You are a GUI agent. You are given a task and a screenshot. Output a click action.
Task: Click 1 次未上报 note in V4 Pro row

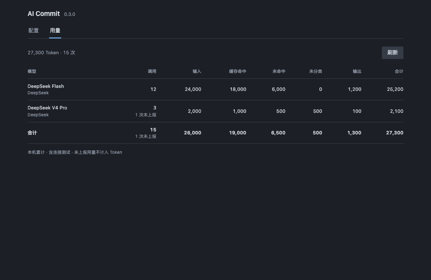[146, 115]
